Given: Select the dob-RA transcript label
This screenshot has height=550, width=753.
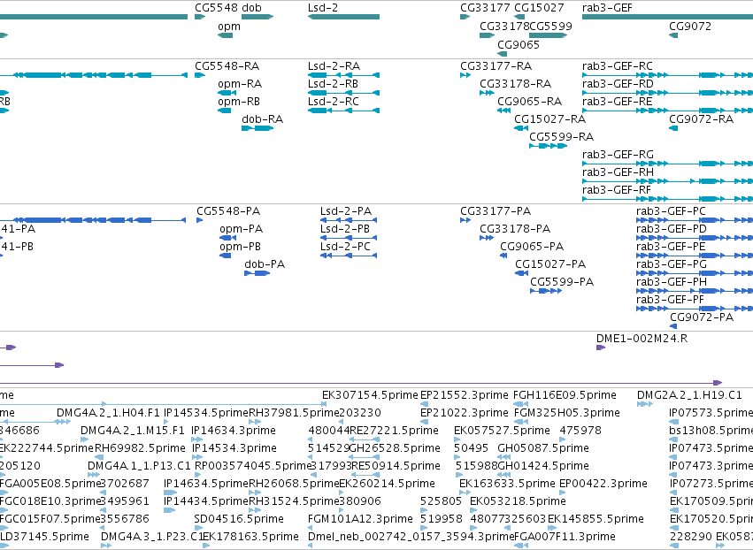Looking at the screenshot, I should tap(262, 119).
